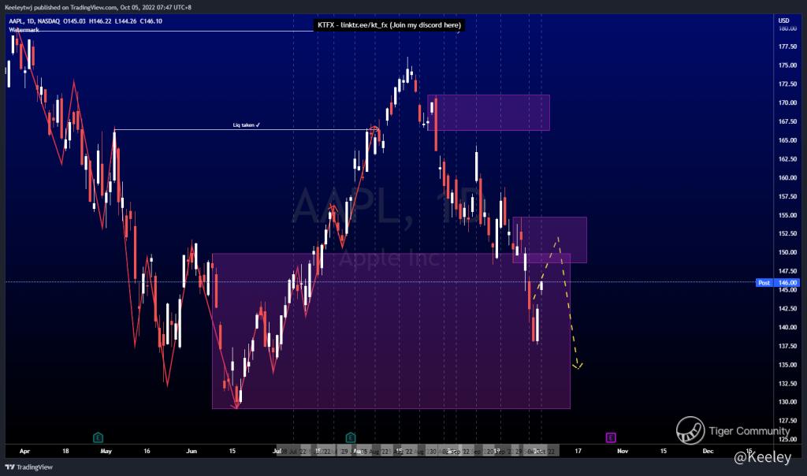
Task: Click the high value H146.22
Action: 100,21
